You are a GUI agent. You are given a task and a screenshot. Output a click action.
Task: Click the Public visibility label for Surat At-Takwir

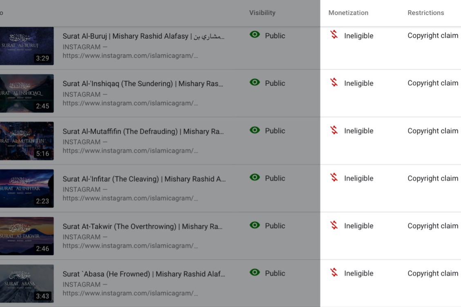pyautogui.click(x=275, y=226)
